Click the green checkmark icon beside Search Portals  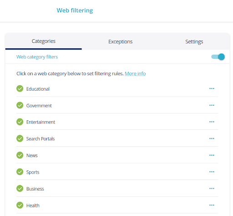pos(20,139)
